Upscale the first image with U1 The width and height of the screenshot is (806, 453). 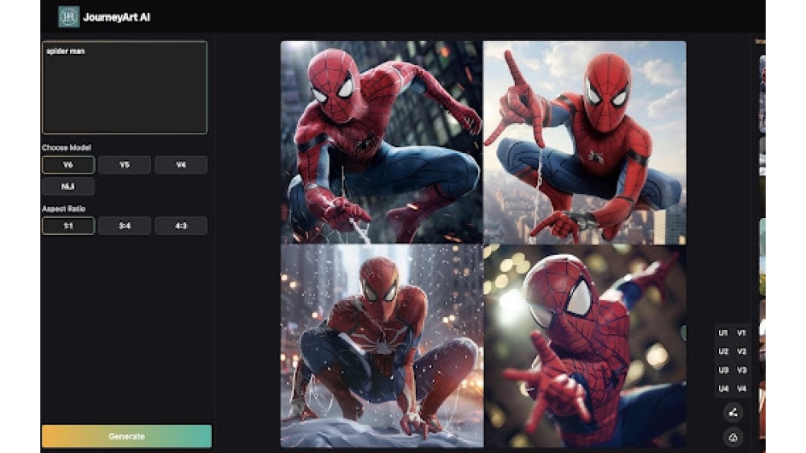[723, 333]
